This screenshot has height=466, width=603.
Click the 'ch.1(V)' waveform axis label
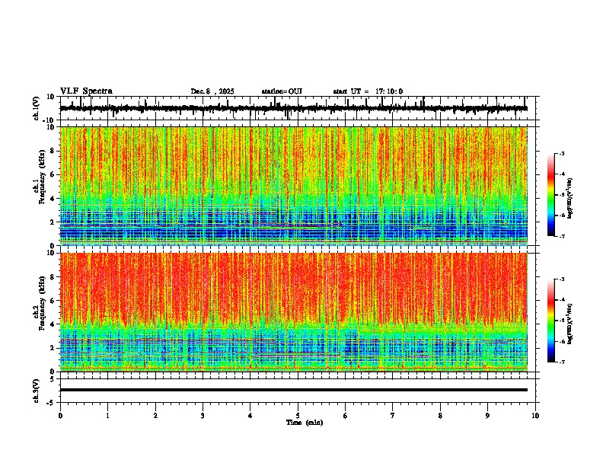click(37, 108)
